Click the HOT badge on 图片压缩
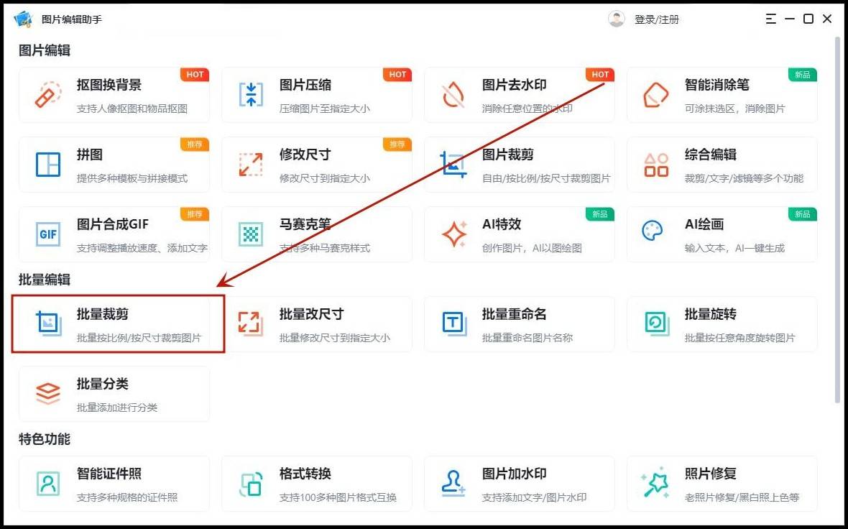848x529 pixels. click(397, 75)
